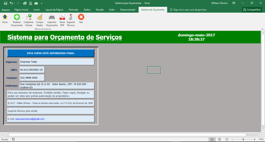
Task: Save workbook using quick access Save icon
Action: [x=5, y=3]
